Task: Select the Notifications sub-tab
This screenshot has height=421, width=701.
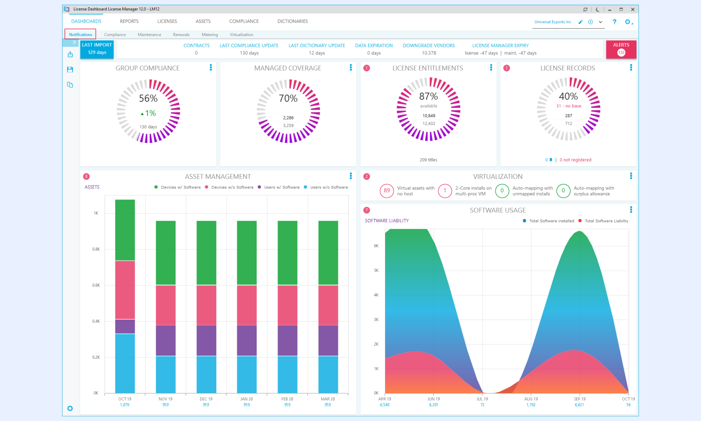Action: [80, 34]
